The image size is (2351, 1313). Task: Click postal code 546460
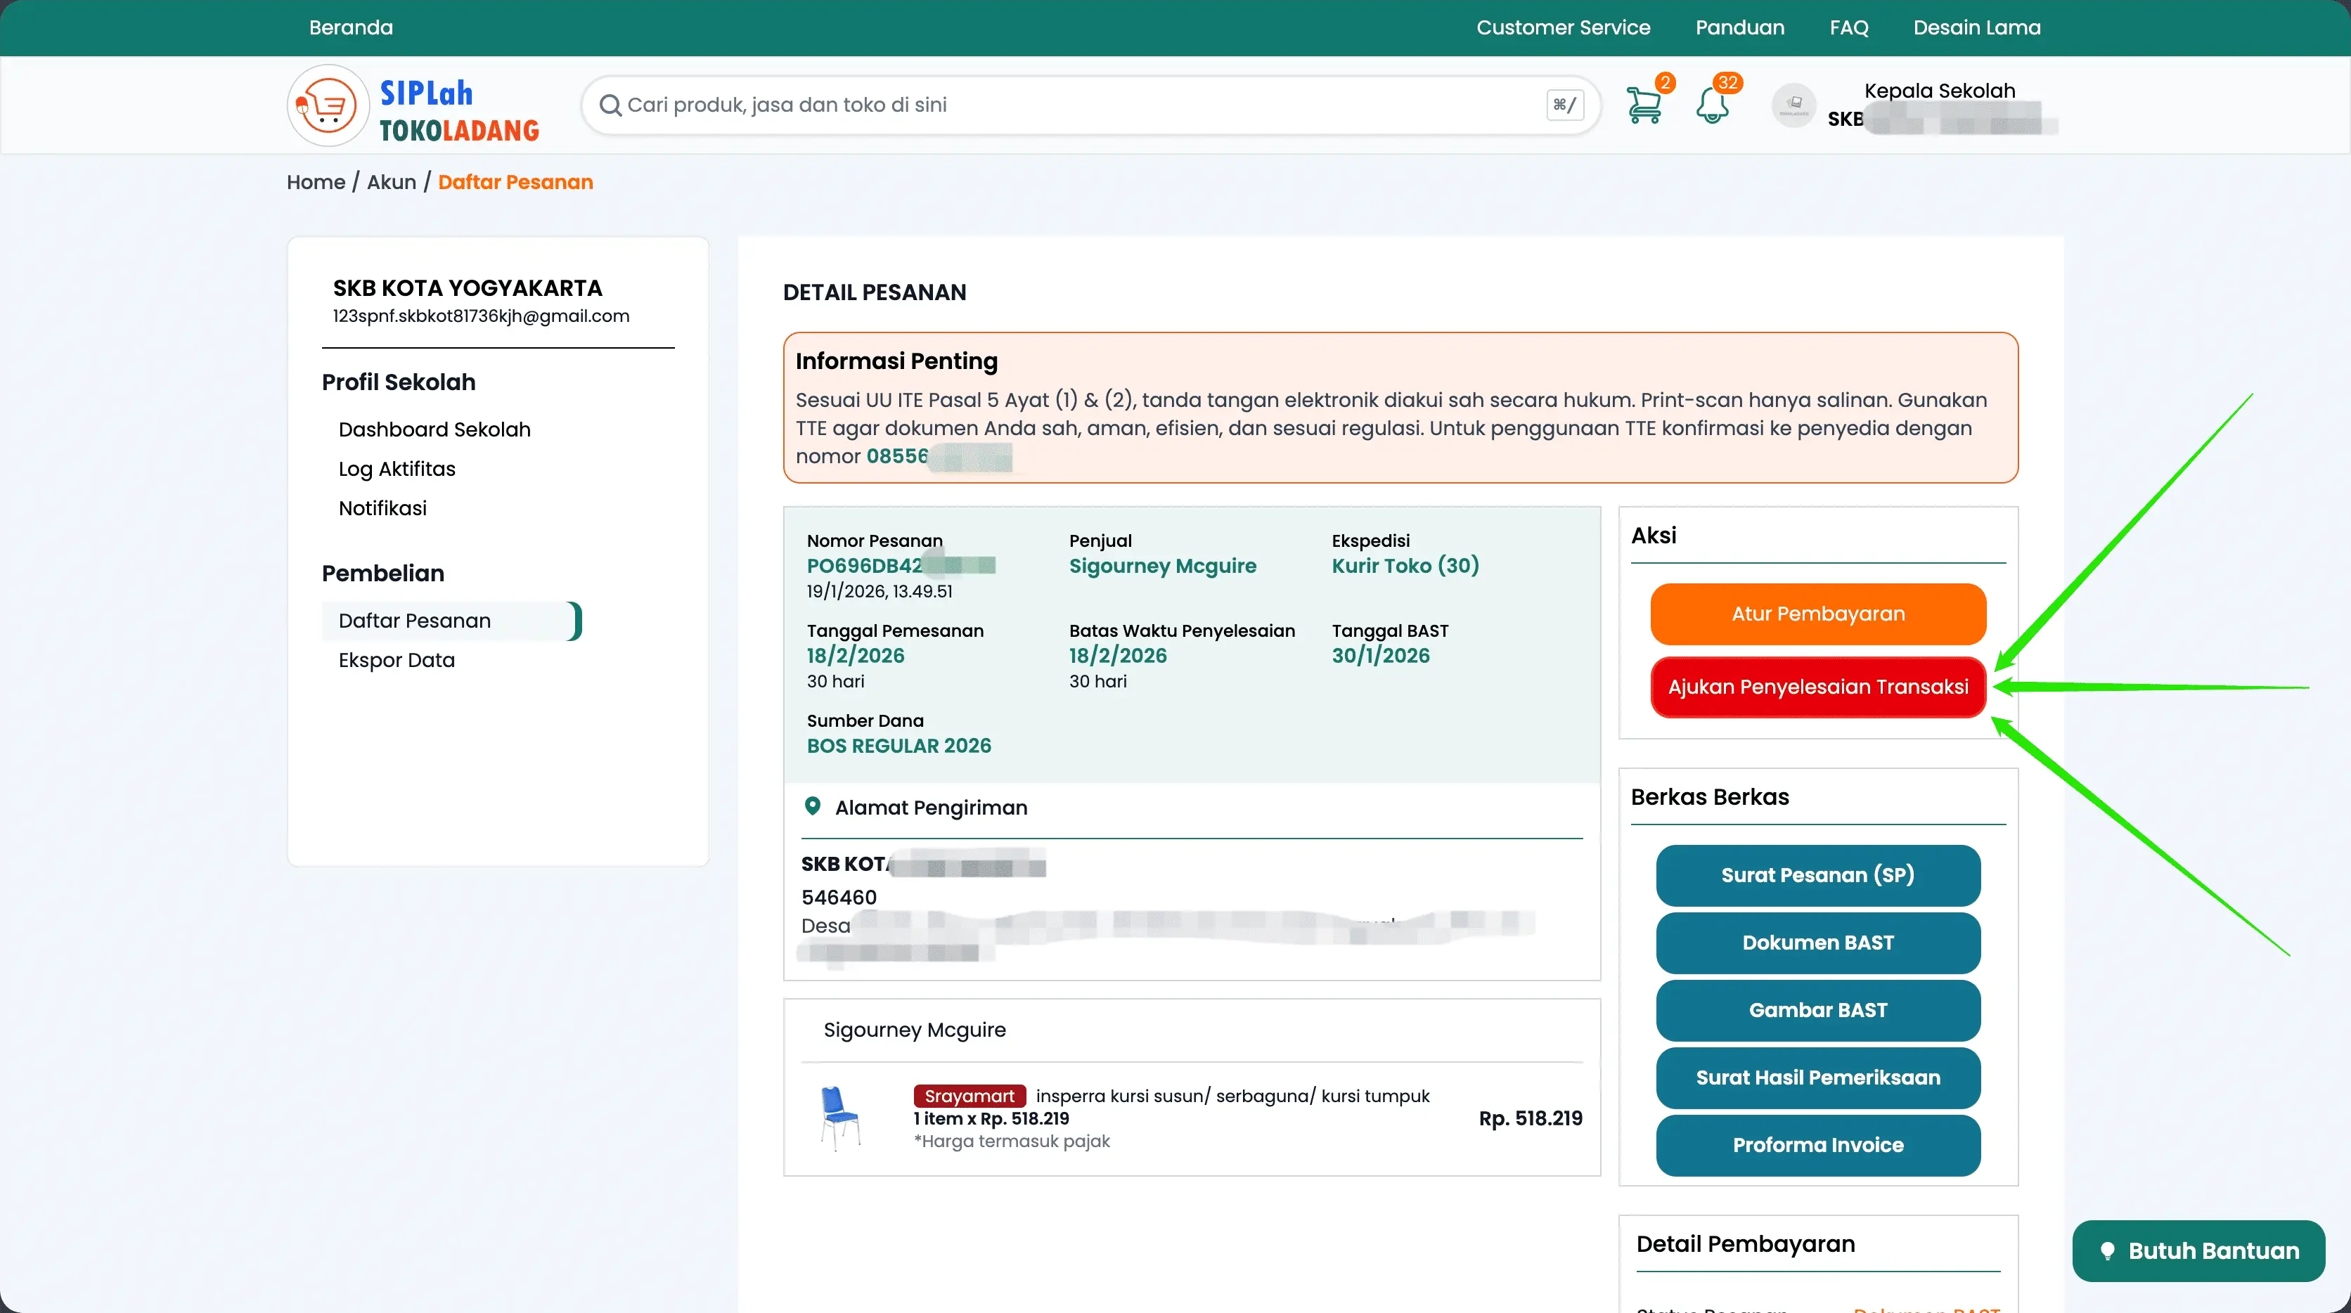pyautogui.click(x=839, y=897)
